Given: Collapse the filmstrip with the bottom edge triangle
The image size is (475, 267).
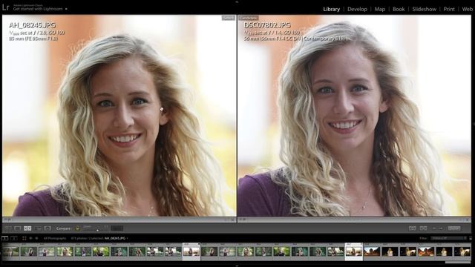Looking at the screenshot, I should pos(237,266).
